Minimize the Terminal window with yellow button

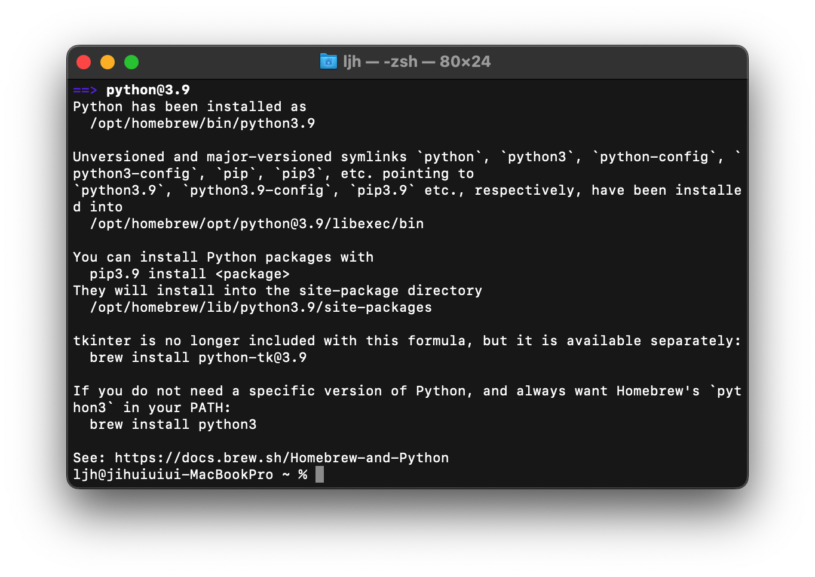(108, 62)
